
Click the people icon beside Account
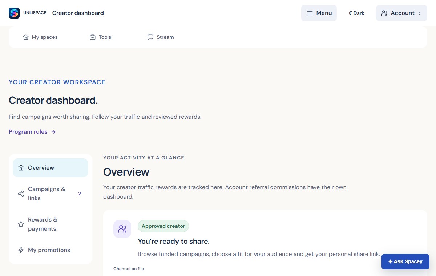(384, 13)
